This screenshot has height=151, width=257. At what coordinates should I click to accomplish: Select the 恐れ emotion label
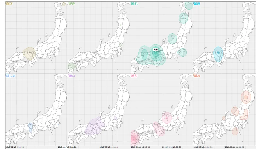[x=135, y=4]
